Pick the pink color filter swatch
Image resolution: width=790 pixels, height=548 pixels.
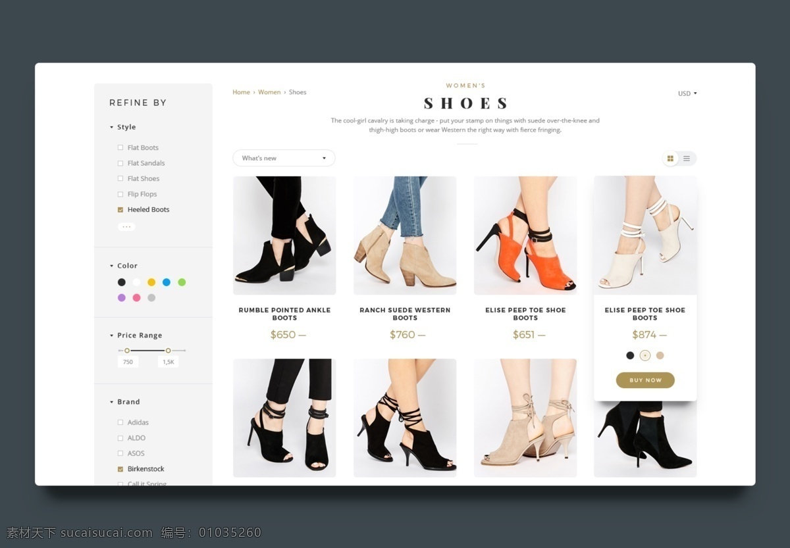pyautogui.click(x=136, y=297)
